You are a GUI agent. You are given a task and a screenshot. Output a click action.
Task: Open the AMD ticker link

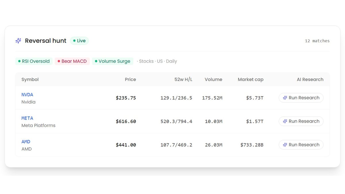point(26,142)
